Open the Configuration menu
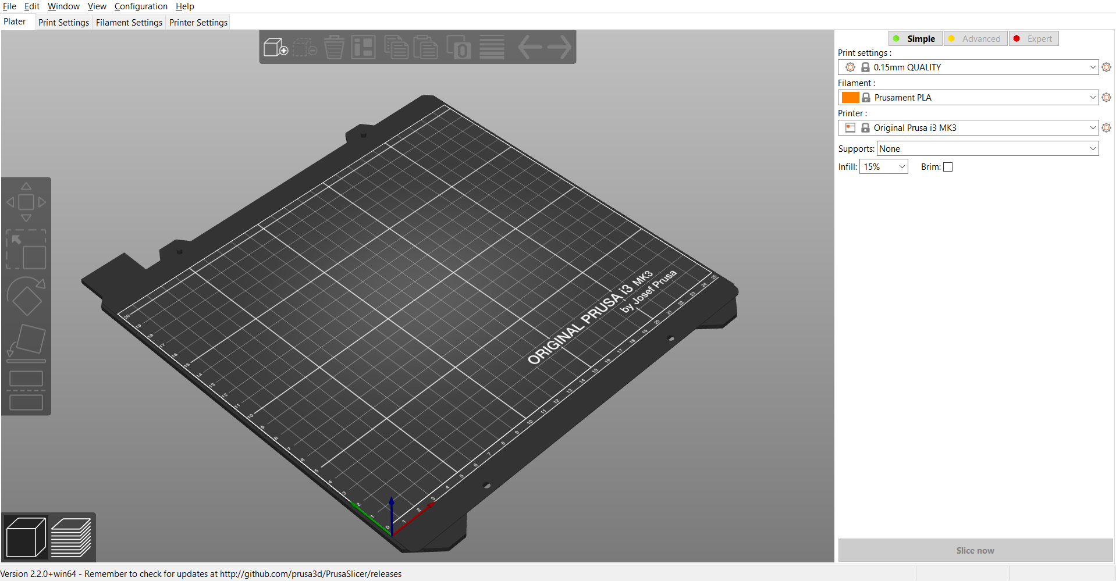Image resolution: width=1116 pixels, height=581 pixels. tap(141, 6)
